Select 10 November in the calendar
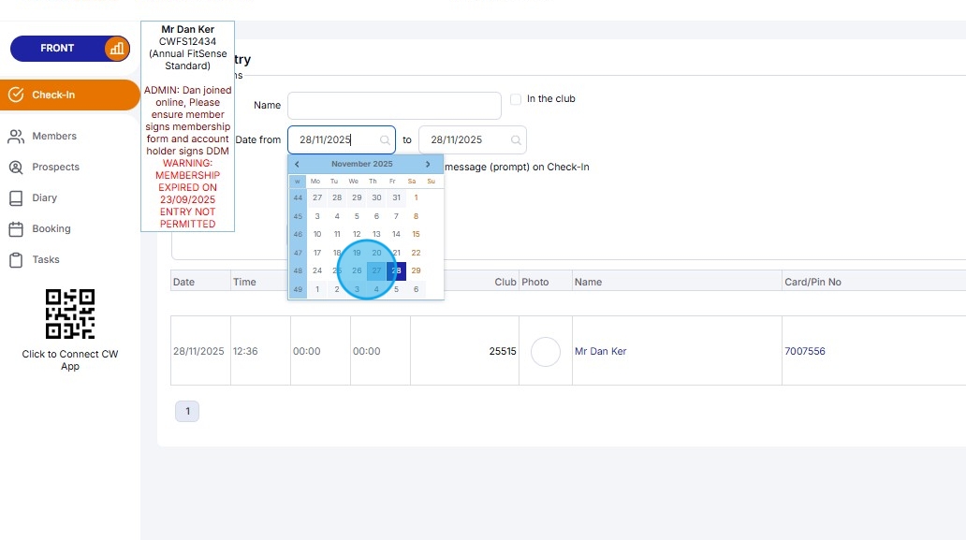This screenshot has width=966, height=540. [317, 234]
